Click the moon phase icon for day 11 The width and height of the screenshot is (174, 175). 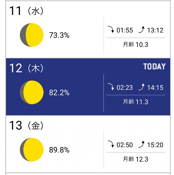coord(32,35)
